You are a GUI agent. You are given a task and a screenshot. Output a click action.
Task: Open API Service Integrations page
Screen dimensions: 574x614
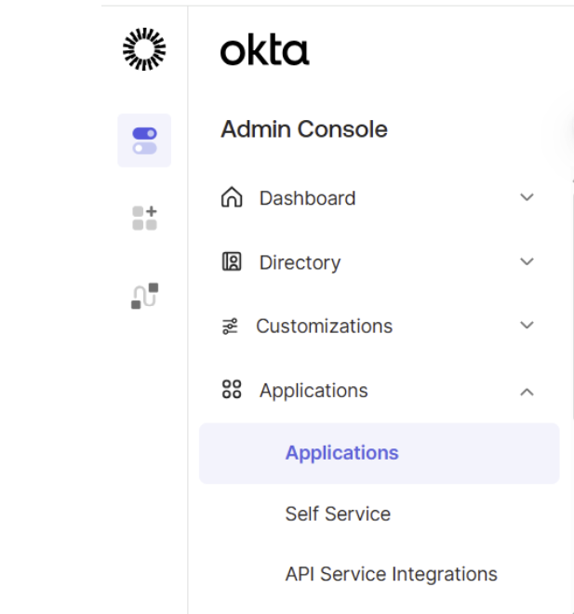(391, 574)
